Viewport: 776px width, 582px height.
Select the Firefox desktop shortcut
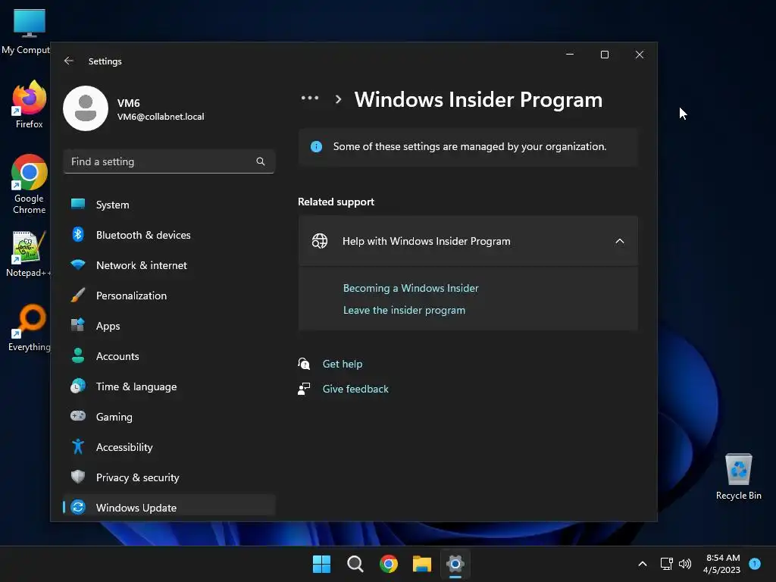click(30, 105)
